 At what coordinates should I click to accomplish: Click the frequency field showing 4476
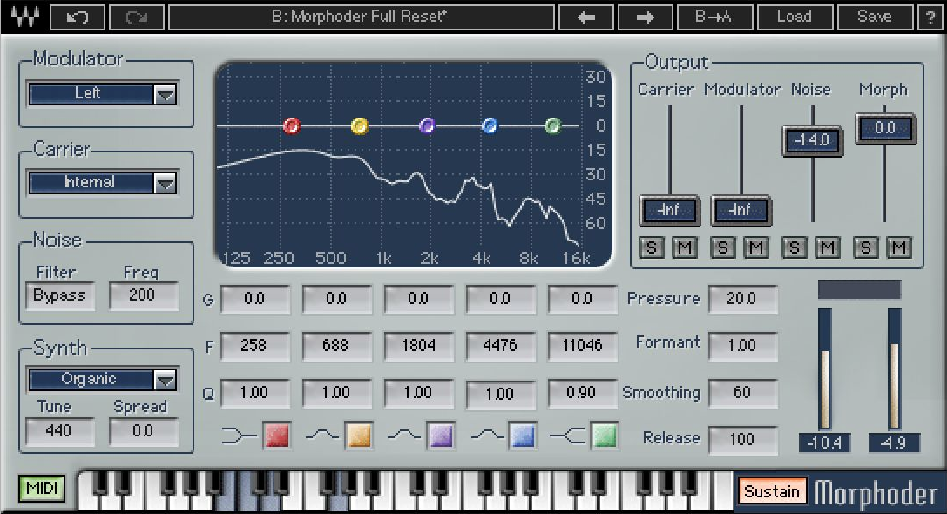point(500,346)
